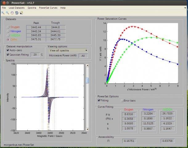Open the File menu
This screenshot has width=188, height=148.
(4, 8)
